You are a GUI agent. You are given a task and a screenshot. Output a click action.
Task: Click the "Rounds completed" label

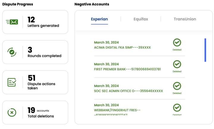45,56
